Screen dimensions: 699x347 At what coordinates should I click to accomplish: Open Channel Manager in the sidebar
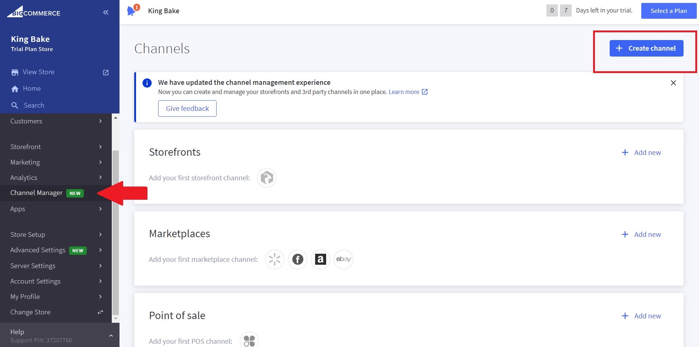click(36, 193)
